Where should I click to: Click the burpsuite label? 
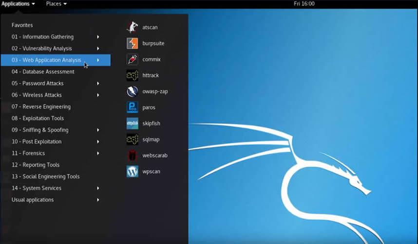coord(153,43)
